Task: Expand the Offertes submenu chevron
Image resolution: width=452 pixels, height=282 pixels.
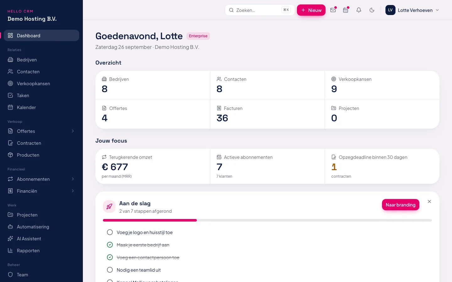Action: (x=73, y=131)
